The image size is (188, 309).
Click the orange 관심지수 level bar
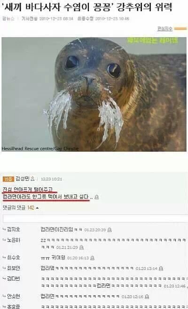coord(180,29)
